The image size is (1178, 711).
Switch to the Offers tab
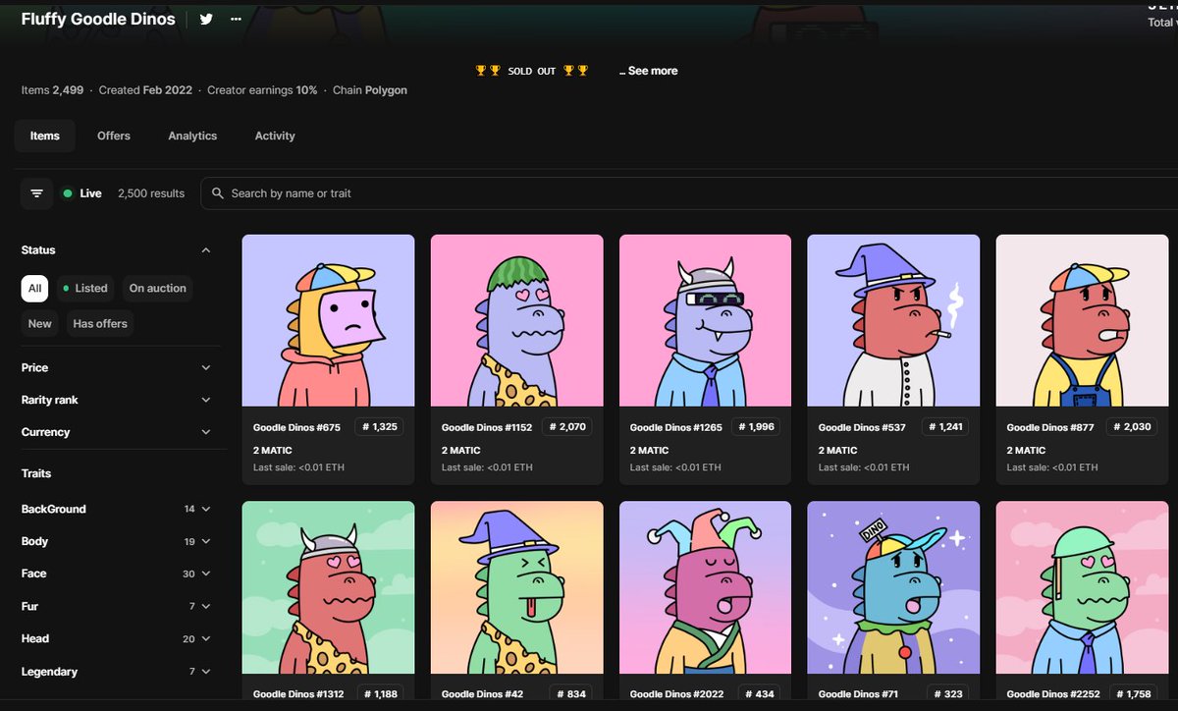tap(114, 136)
